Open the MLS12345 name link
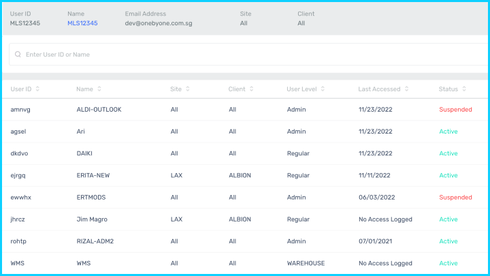Viewport: 490px width, 276px height. pos(82,23)
